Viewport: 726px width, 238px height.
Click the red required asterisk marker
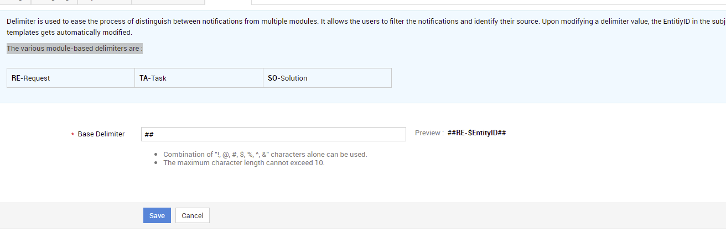coord(72,135)
